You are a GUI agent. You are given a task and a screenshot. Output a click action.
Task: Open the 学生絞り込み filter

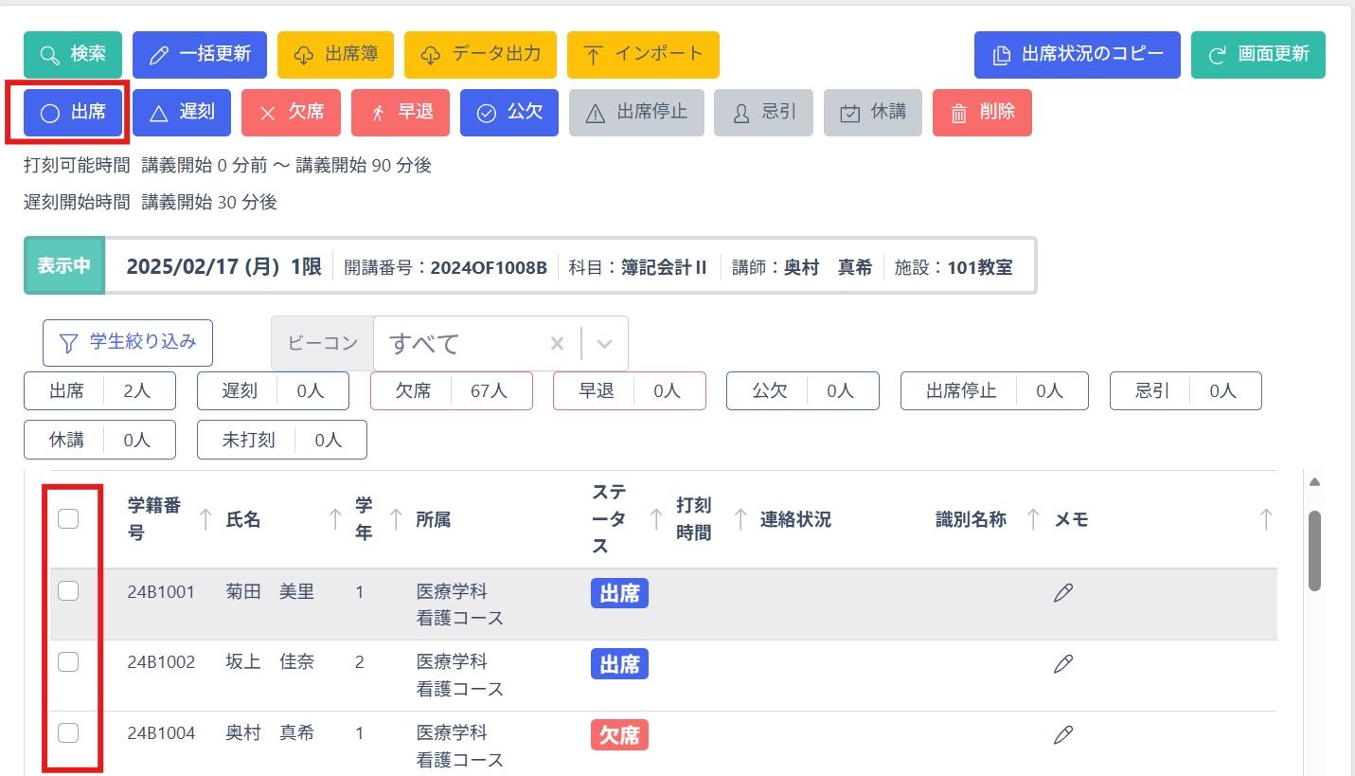coord(128,343)
